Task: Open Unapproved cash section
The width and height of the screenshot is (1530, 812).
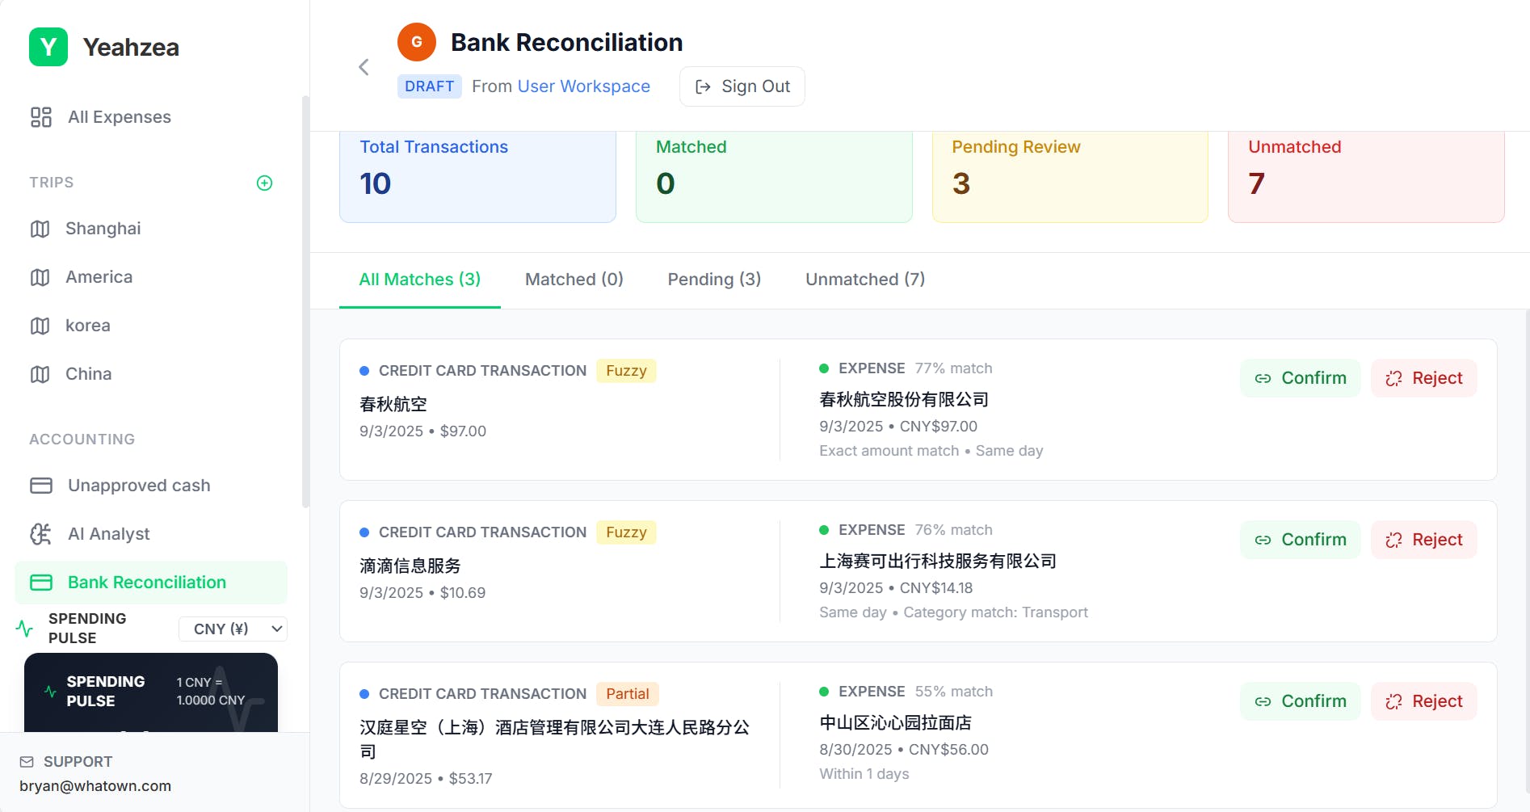Action: coord(151,486)
